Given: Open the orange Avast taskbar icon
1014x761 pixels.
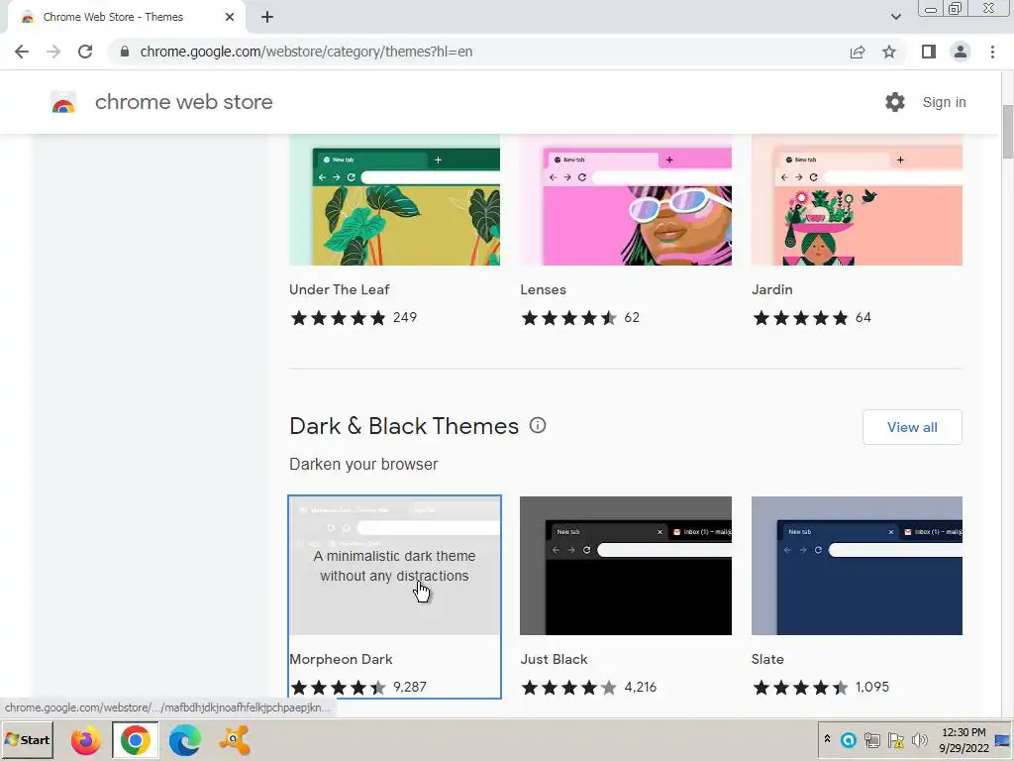Looking at the screenshot, I should coord(234,740).
